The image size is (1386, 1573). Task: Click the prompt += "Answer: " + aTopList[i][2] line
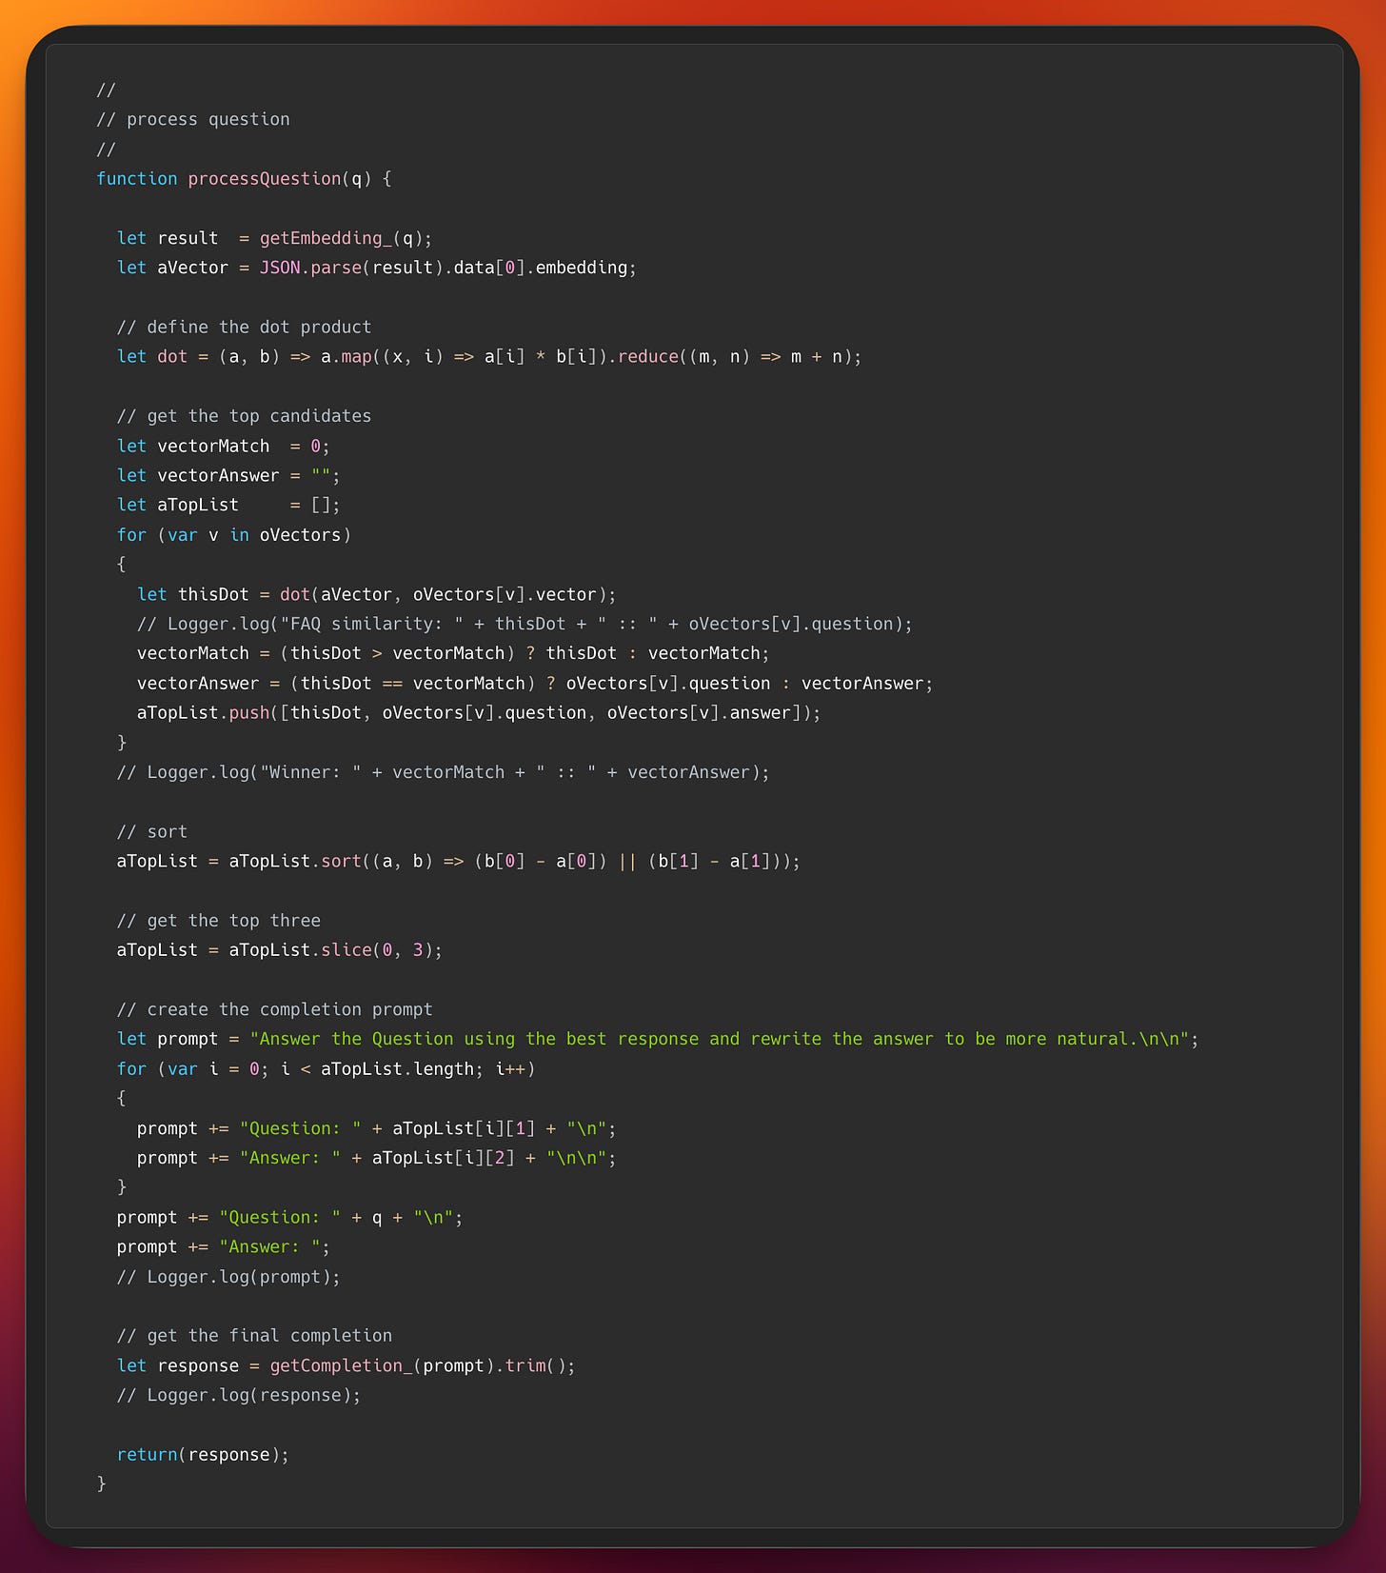click(x=377, y=1158)
